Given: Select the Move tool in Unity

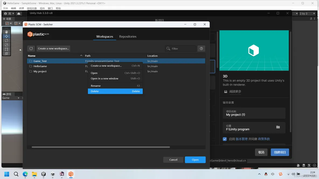Looking at the screenshot, I should (6, 36).
